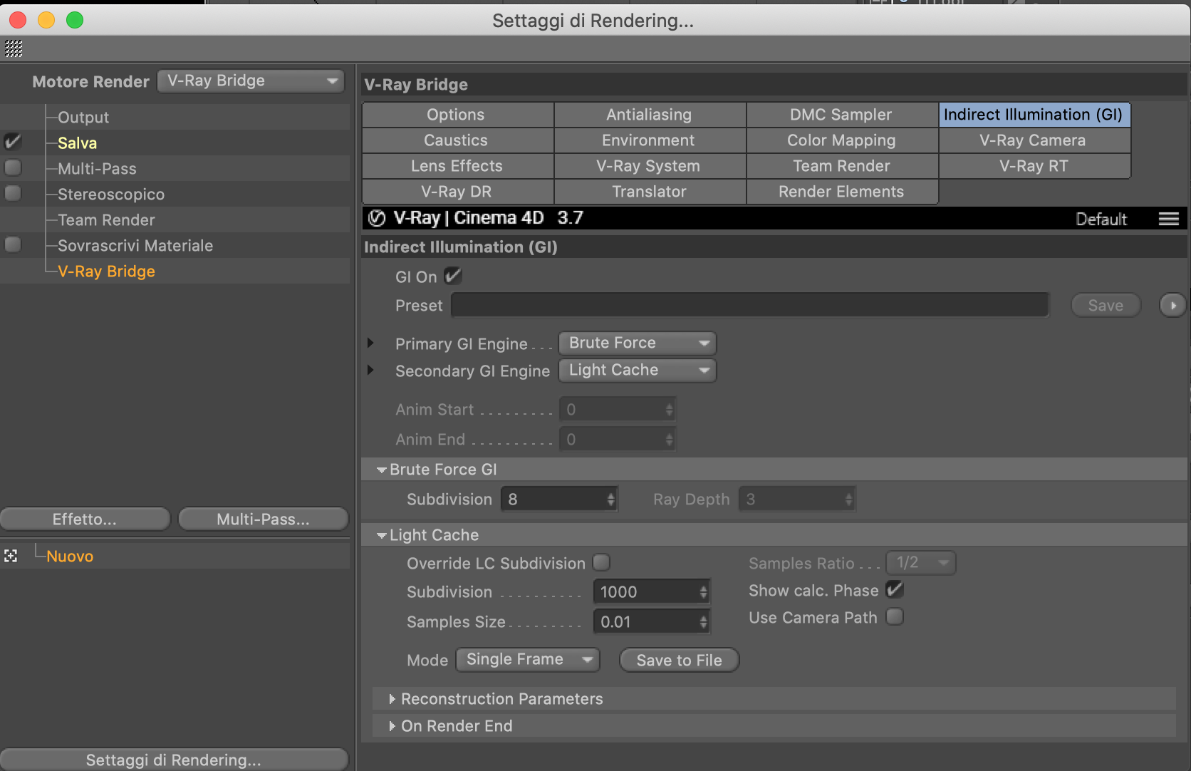The height and width of the screenshot is (771, 1191).
Task: Click the V-Ray logo icon in banner
Action: click(377, 218)
